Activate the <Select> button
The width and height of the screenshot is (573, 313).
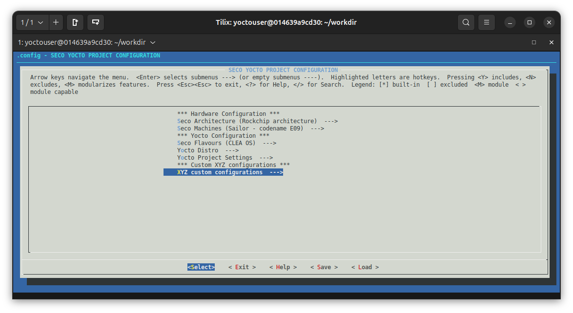[x=201, y=267]
